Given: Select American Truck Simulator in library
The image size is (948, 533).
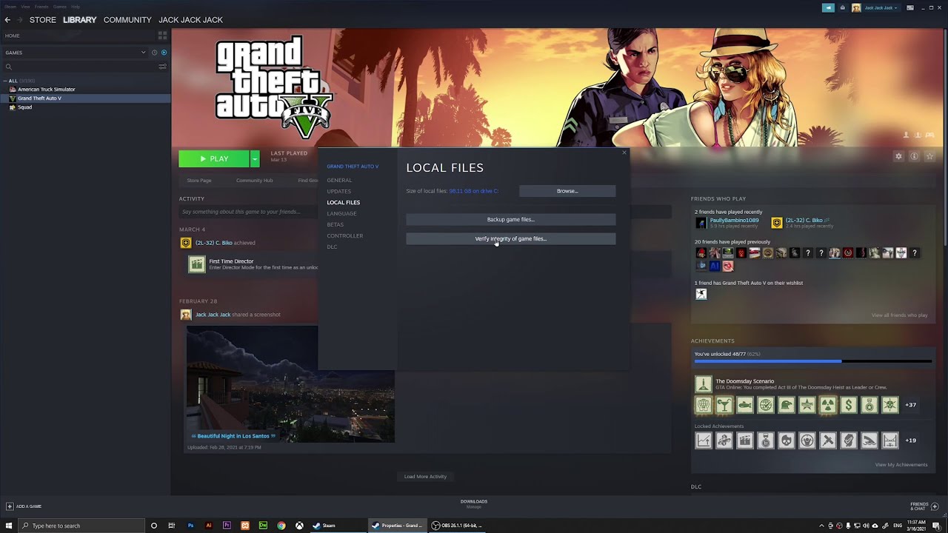Looking at the screenshot, I should click(x=46, y=90).
